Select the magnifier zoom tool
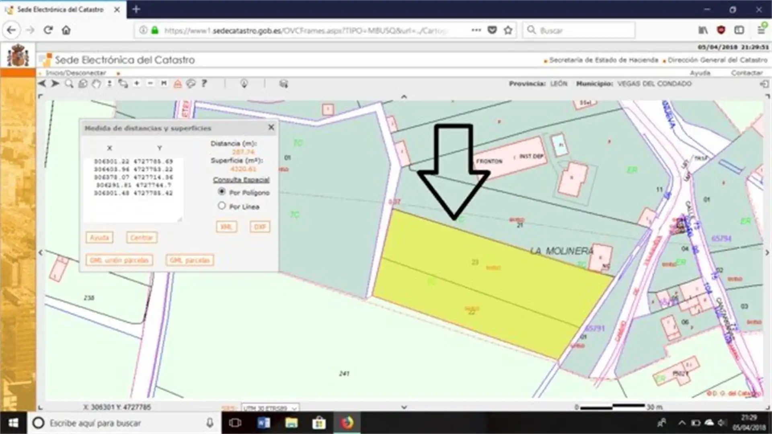772x434 pixels. click(x=69, y=84)
